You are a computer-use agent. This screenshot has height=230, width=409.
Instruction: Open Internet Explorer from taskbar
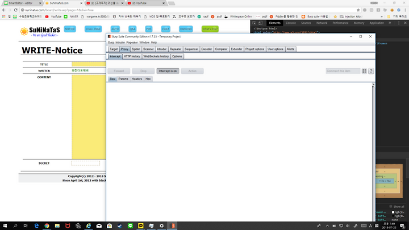coord(89,226)
